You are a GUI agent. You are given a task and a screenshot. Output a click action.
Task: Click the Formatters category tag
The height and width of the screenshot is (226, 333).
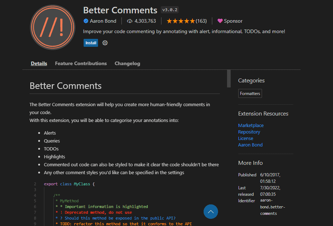250,94
